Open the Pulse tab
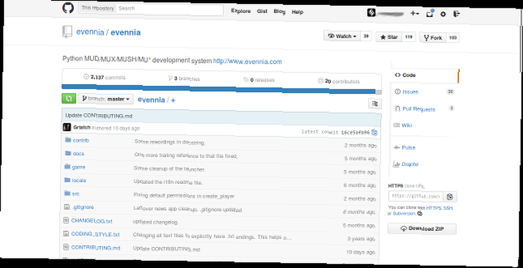This screenshot has width=523, height=268. point(408,148)
